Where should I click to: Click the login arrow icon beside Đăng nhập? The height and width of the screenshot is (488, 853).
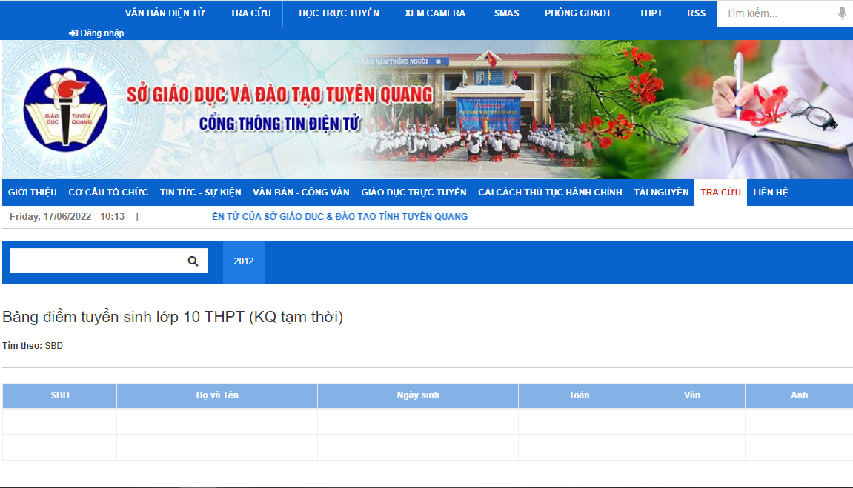click(72, 33)
